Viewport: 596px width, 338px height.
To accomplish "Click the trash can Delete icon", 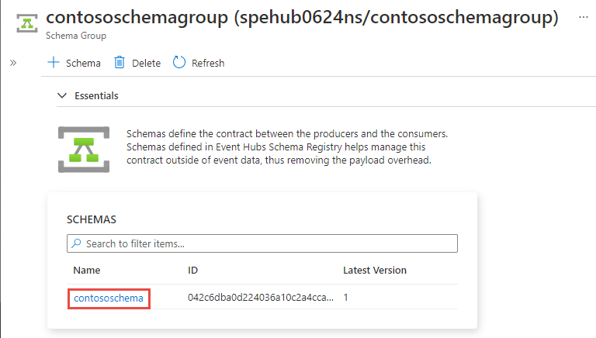I will point(120,62).
